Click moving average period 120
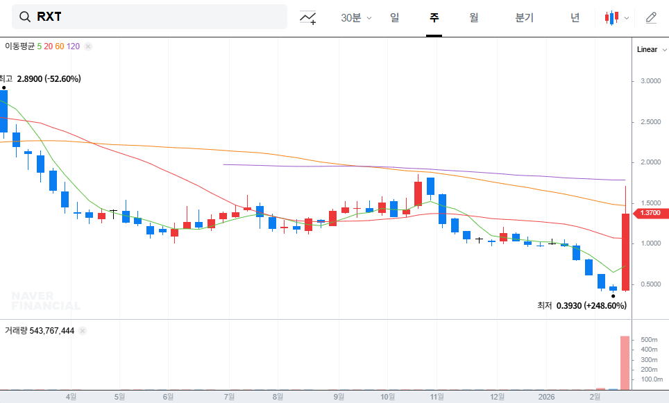The height and width of the screenshot is (403, 669). 73,46
